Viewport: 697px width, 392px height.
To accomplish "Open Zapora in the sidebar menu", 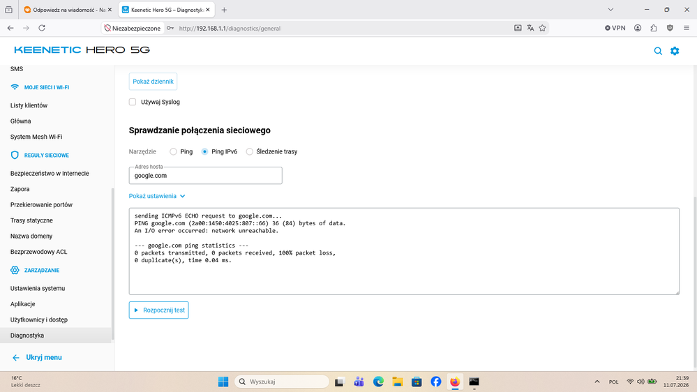I will (20, 189).
